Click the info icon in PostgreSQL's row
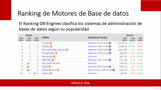 110,53
